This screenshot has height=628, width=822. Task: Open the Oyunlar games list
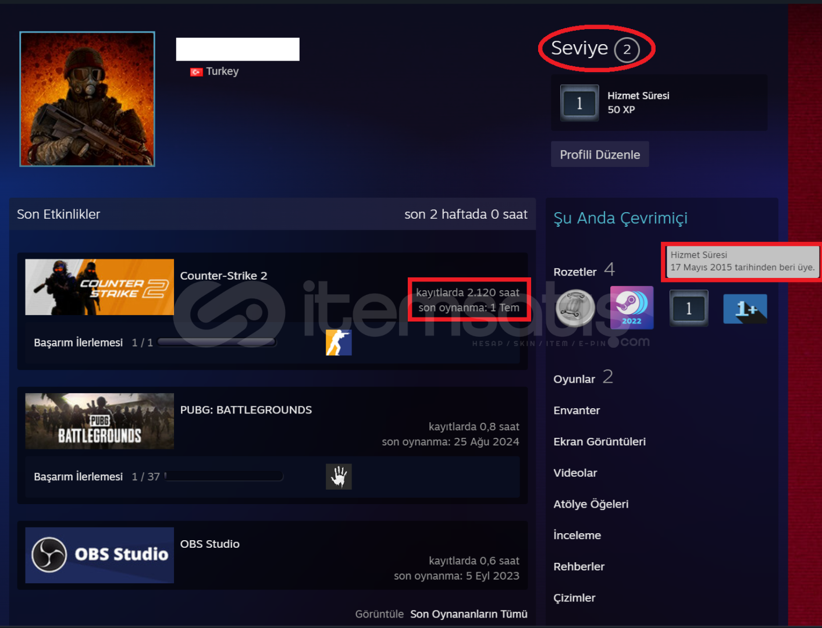[x=583, y=378]
